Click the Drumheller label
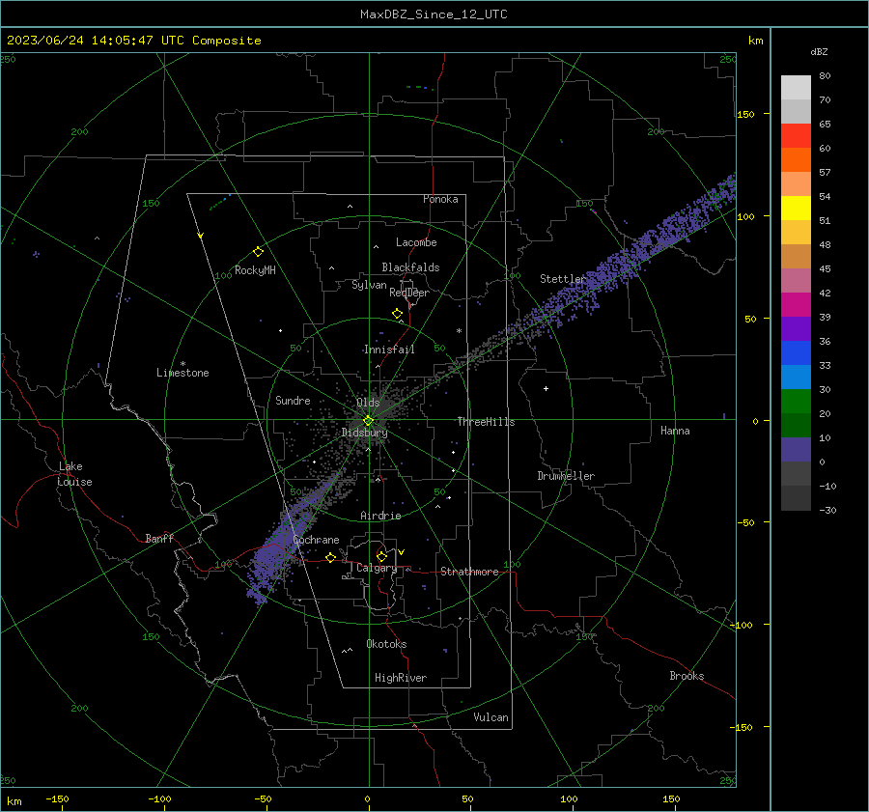Screen dimensions: 869x812 tap(566, 476)
